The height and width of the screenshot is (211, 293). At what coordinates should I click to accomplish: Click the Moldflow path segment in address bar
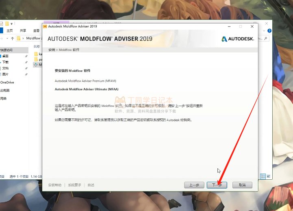(x=34, y=38)
